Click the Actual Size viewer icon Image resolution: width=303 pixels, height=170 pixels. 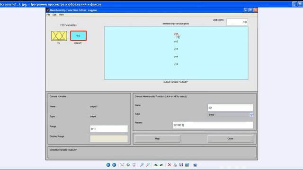tap(128, 165)
